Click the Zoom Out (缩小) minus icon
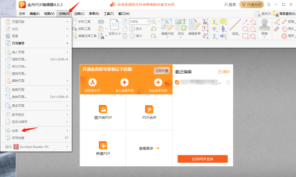This screenshot has width=296, height=177. (x=132, y=36)
